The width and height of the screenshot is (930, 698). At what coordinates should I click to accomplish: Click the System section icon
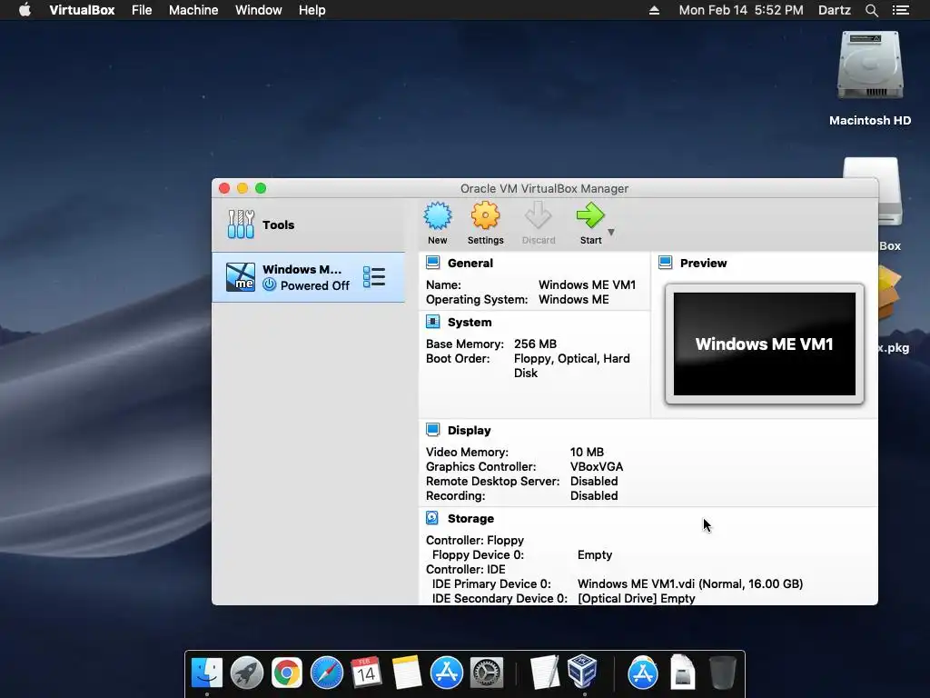click(433, 322)
